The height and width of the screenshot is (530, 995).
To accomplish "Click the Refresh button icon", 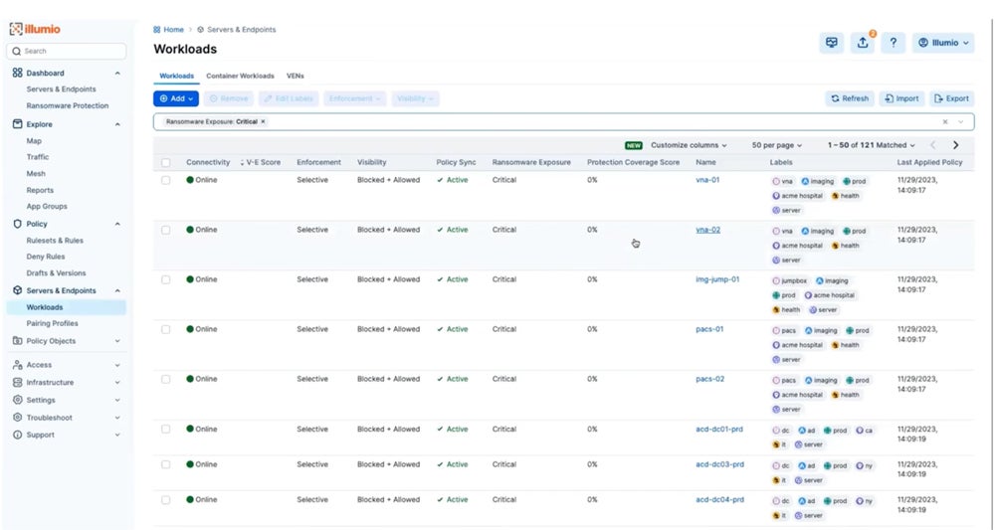I will click(835, 98).
